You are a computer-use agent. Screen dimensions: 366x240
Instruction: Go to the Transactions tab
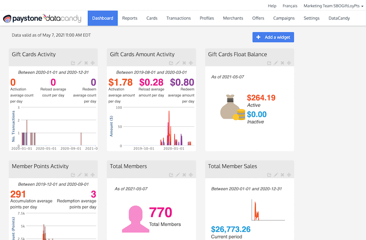pyautogui.click(x=178, y=19)
